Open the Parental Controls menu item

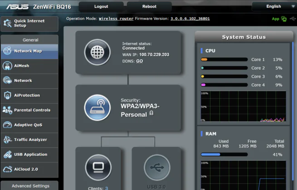point(29,110)
